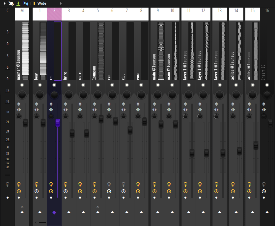Click the white dot under master track
Screen dimensions: 275x226
click(19, 198)
